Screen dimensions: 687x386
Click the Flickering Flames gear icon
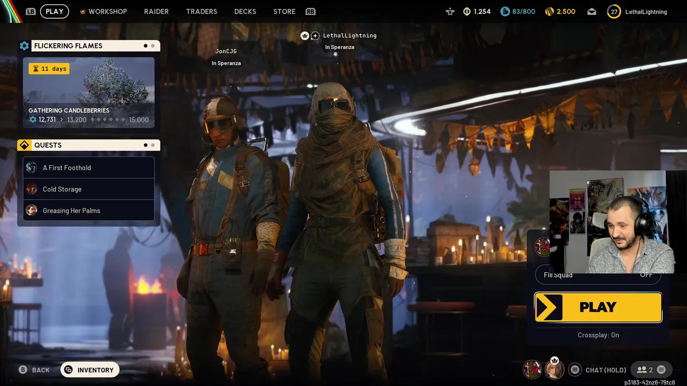tap(24, 46)
